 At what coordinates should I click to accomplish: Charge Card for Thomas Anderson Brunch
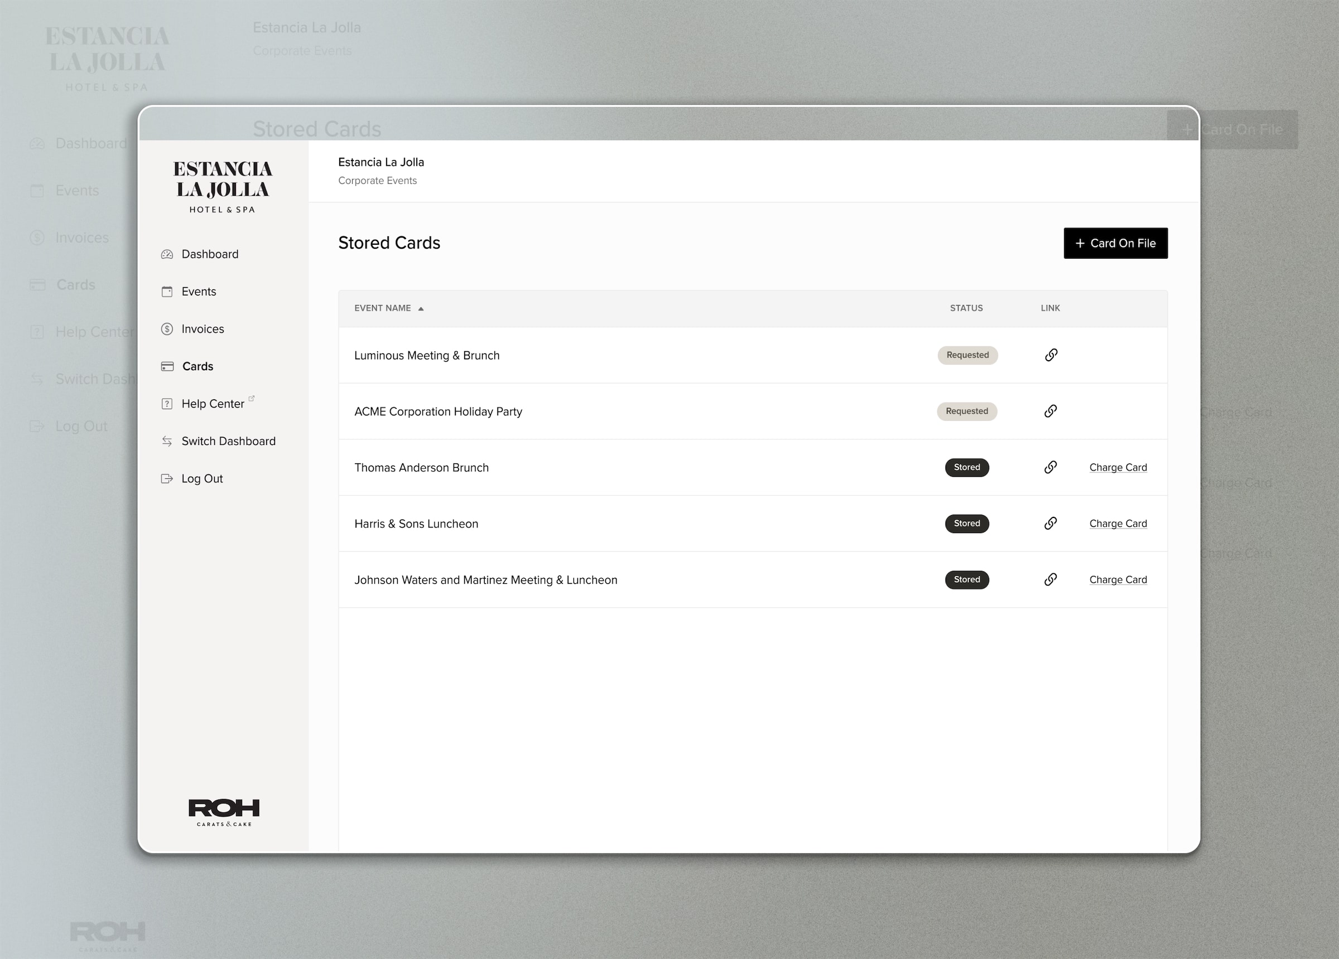[1118, 467]
